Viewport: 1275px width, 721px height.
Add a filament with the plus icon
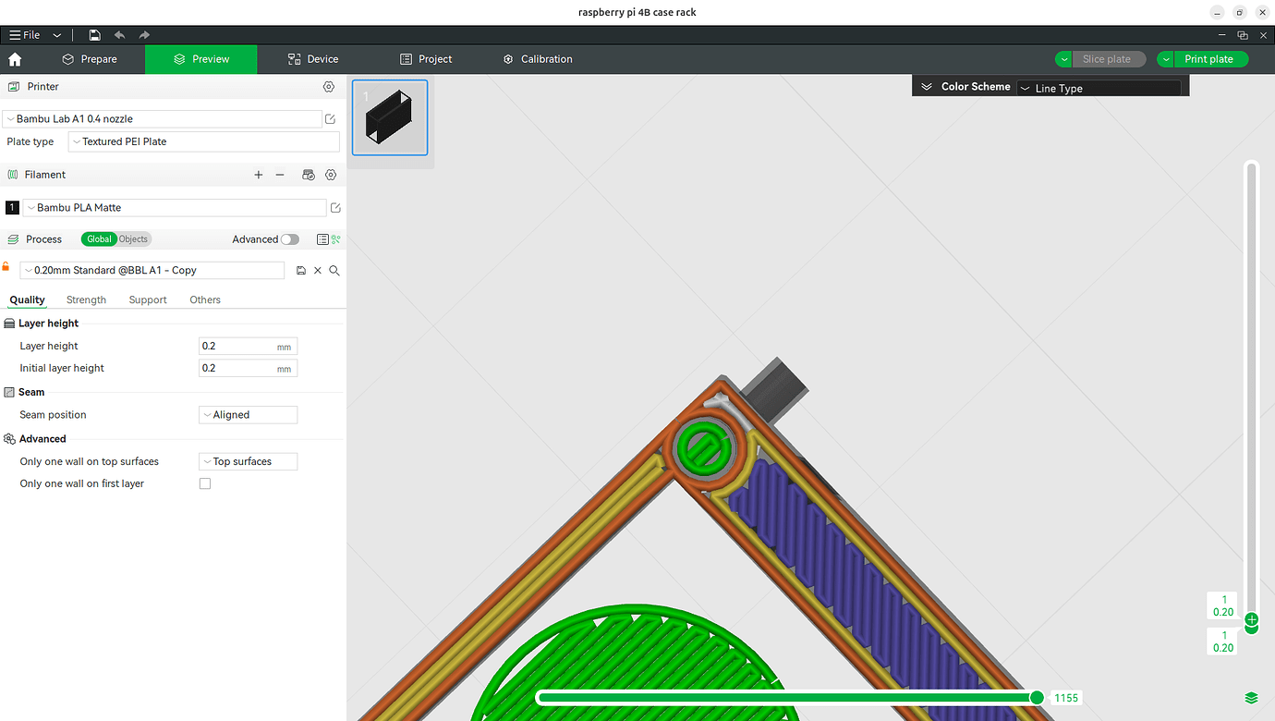pos(259,175)
